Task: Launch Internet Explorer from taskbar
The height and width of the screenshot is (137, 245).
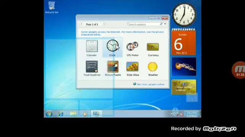Action: (x=60, y=114)
